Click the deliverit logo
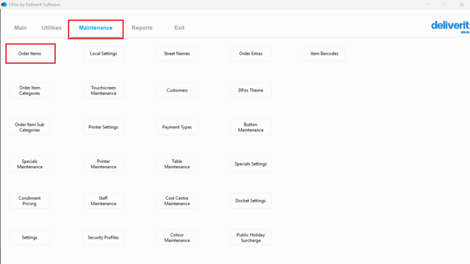Screen dimensions: 470x264 tap(450, 27)
